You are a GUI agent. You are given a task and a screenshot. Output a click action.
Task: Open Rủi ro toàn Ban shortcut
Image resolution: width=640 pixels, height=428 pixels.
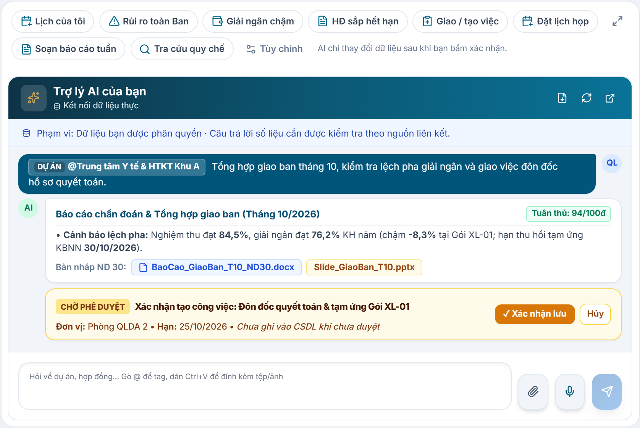tap(149, 21)
